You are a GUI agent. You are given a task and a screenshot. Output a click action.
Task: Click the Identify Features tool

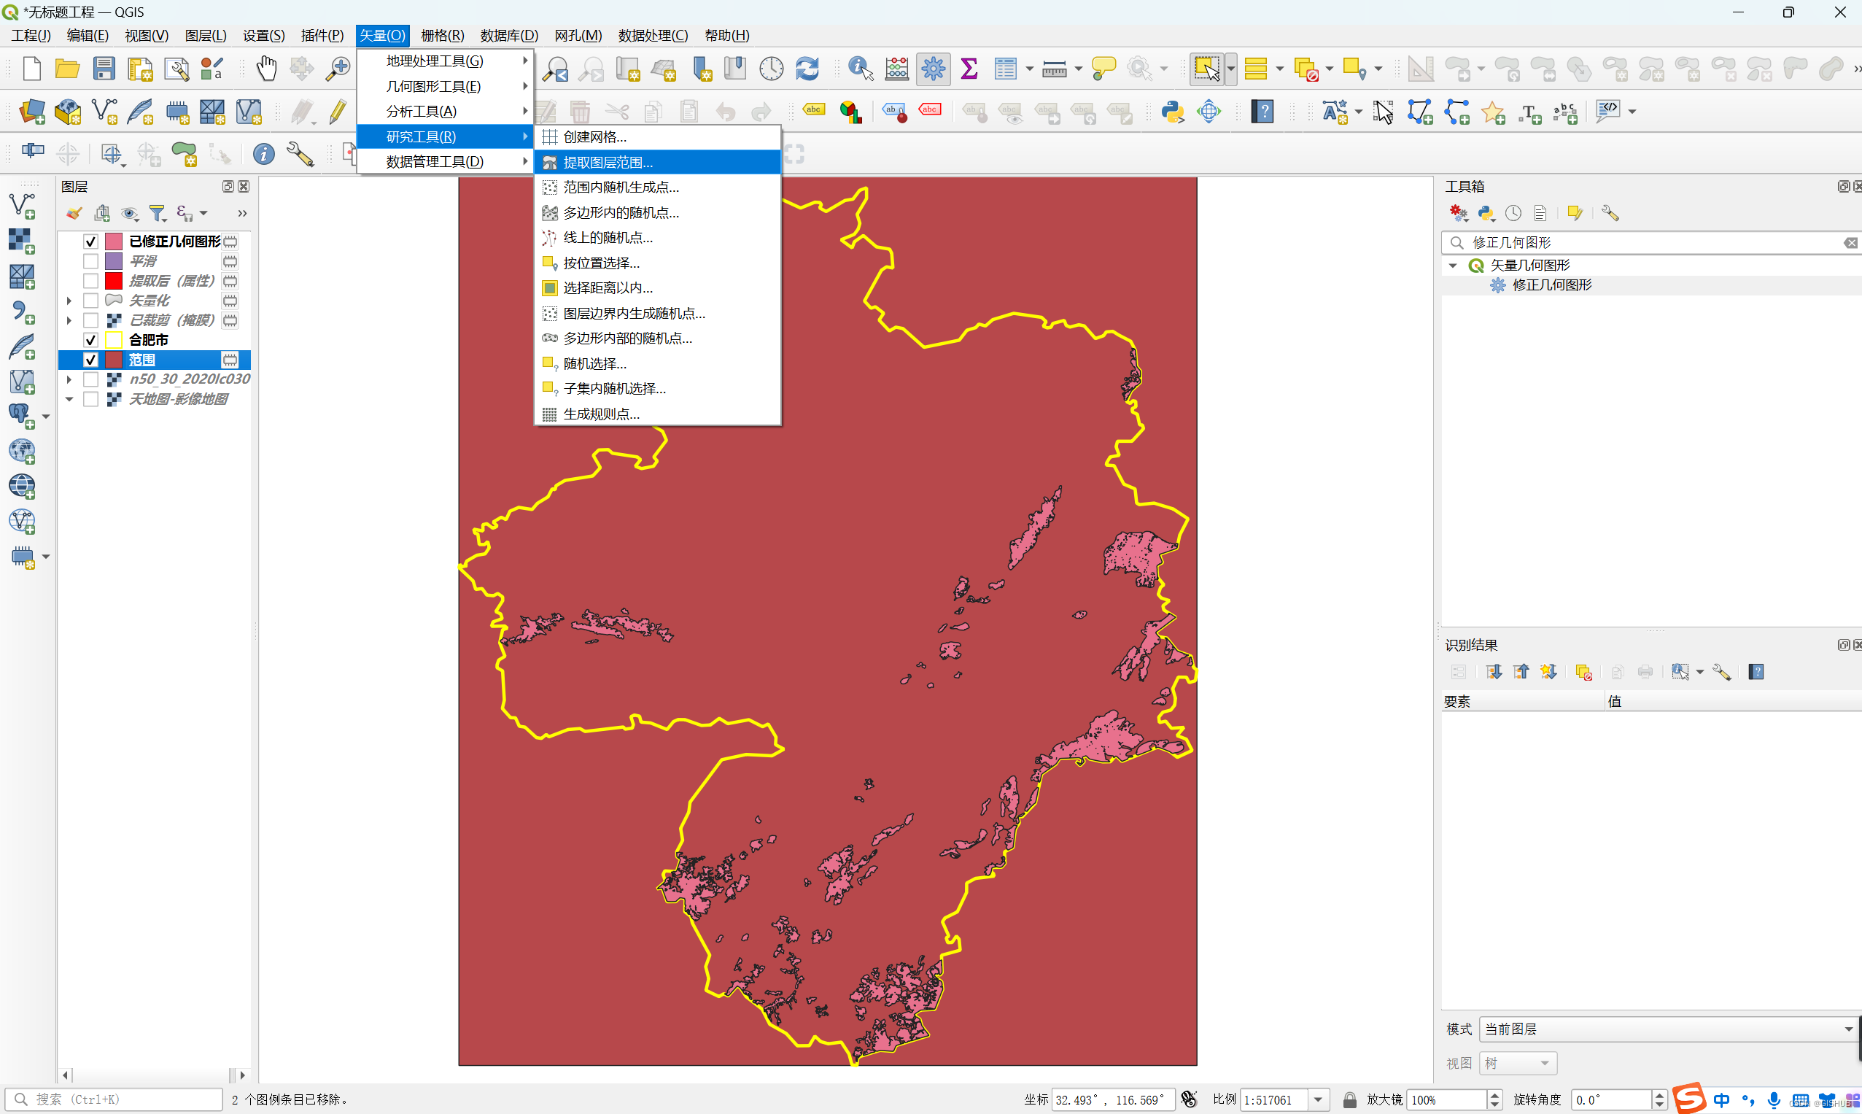860,69
